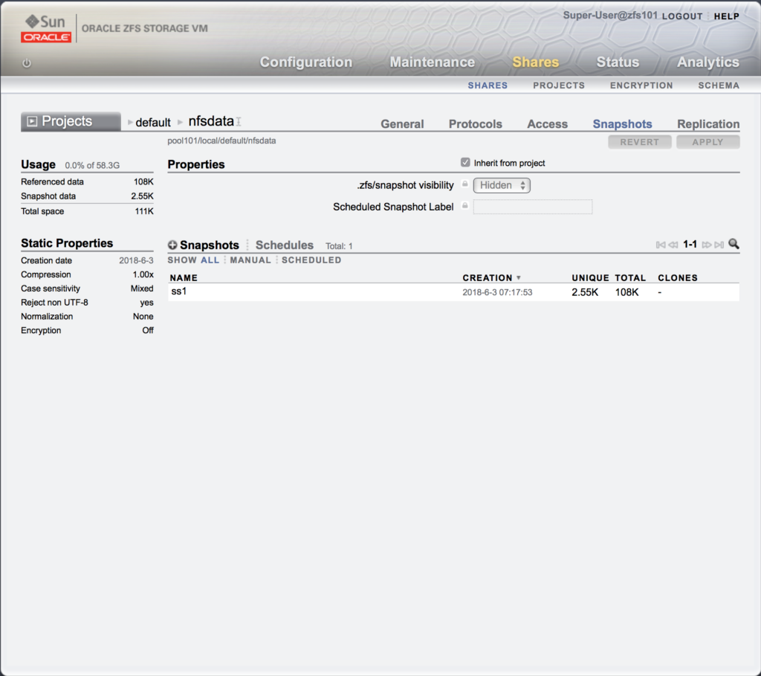Click the default project breadcrumb
The width and height of the screenshot is (761, 676).
click(x=153, y=123)
